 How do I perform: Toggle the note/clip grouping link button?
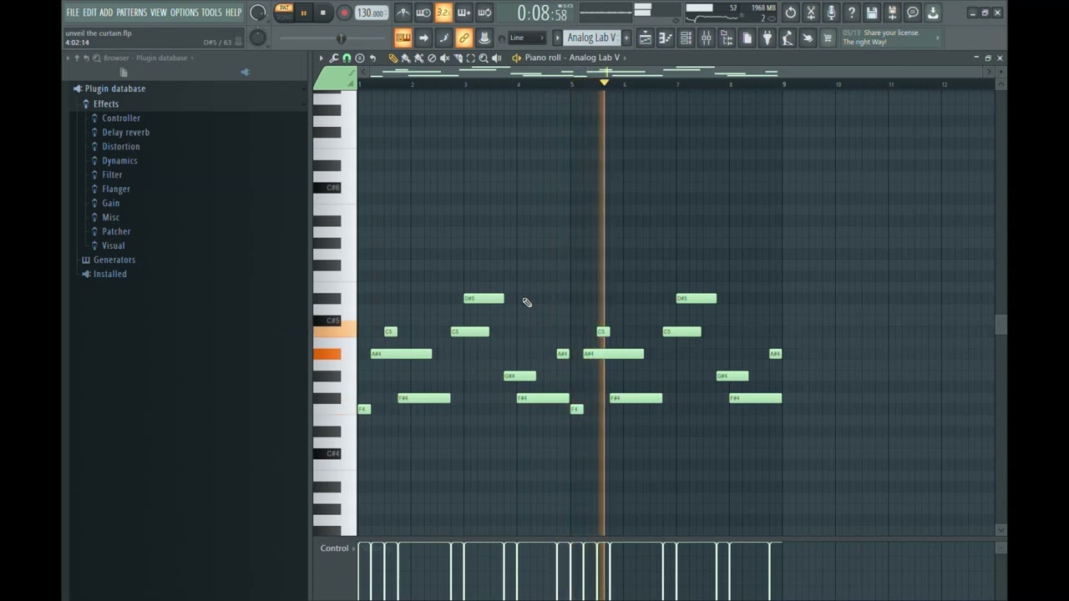pyautogui.click(x=464, y=38)
